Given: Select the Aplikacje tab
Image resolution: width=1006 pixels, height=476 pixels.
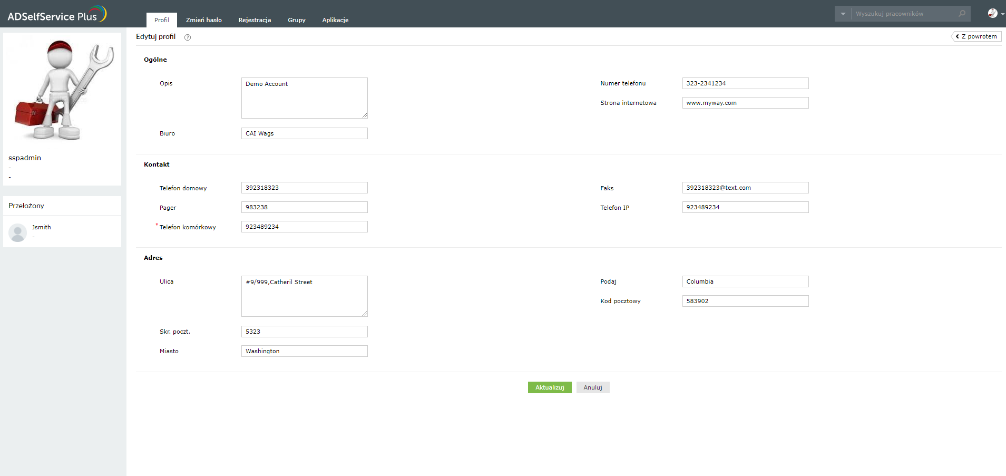Looking at the screenshot, I should 335,20.
